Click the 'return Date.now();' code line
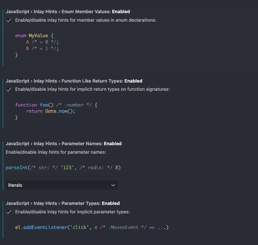 [x=51, y=111]
